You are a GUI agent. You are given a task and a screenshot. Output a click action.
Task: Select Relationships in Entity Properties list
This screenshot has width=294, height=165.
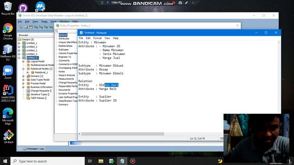pyautogui.click(x=65, y=46)
